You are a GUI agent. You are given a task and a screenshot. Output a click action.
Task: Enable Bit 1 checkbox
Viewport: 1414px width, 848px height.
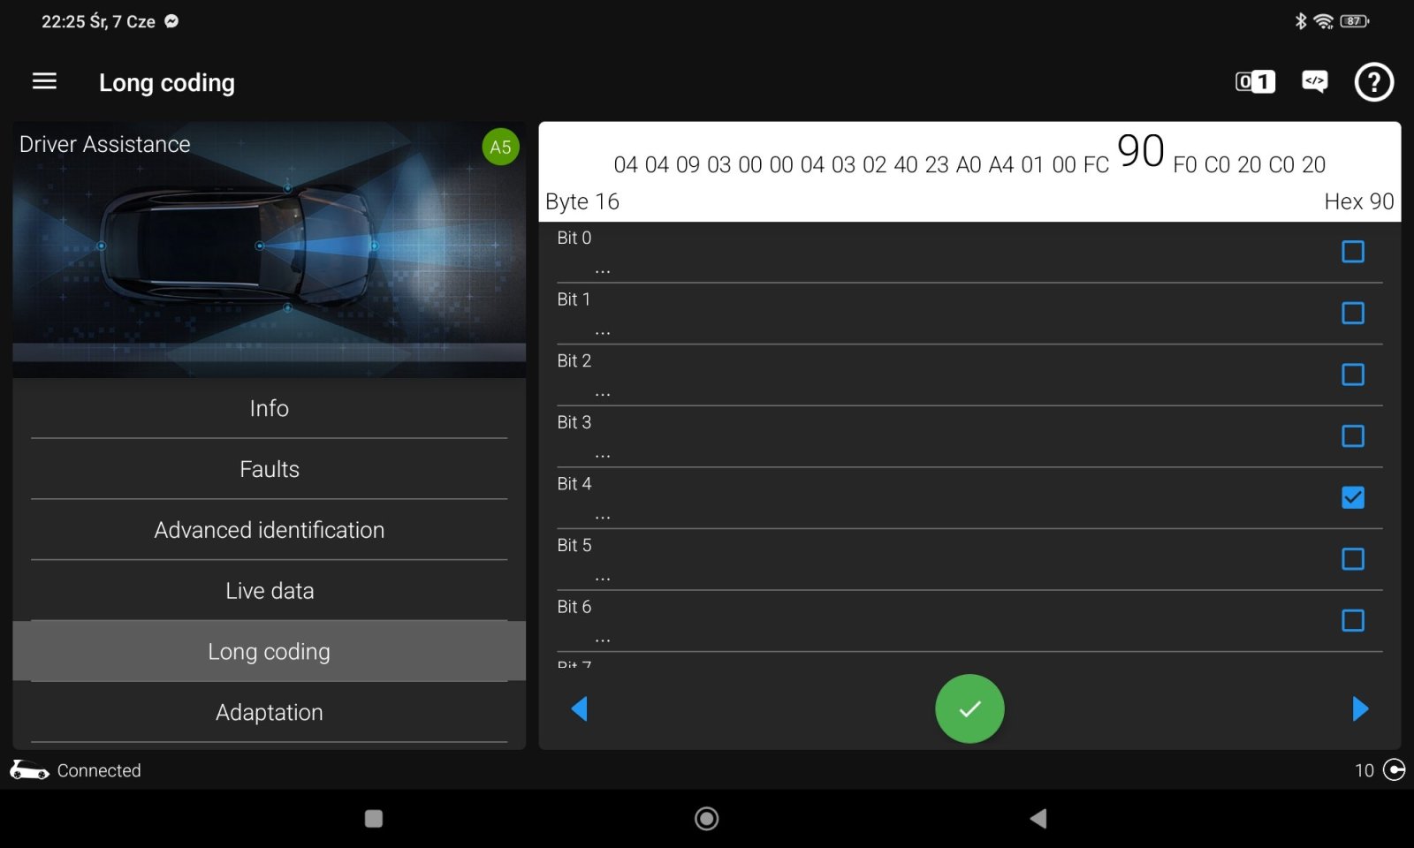tap(1352, 313)
